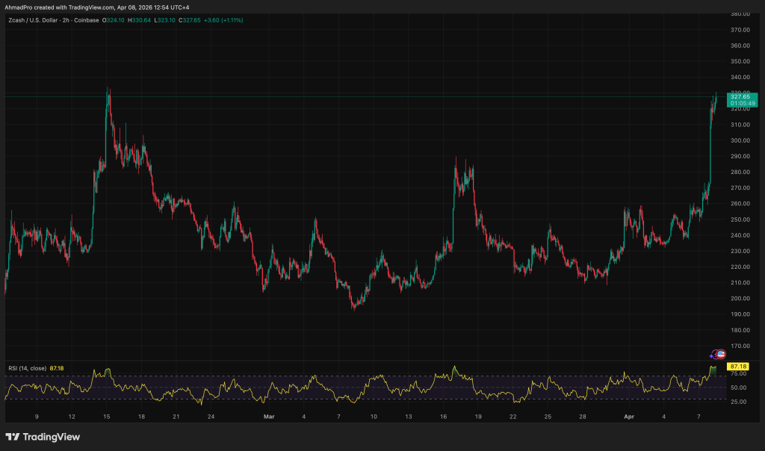This screenshot has width=765, height=451.
Task: Click the candle countdown timer 01:05:49
Action: click(743, 103)
